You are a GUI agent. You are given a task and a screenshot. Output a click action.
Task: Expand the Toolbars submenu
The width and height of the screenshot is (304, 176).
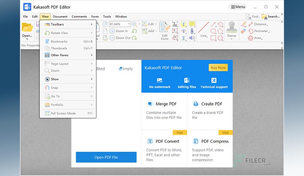[x=68, y=24]
